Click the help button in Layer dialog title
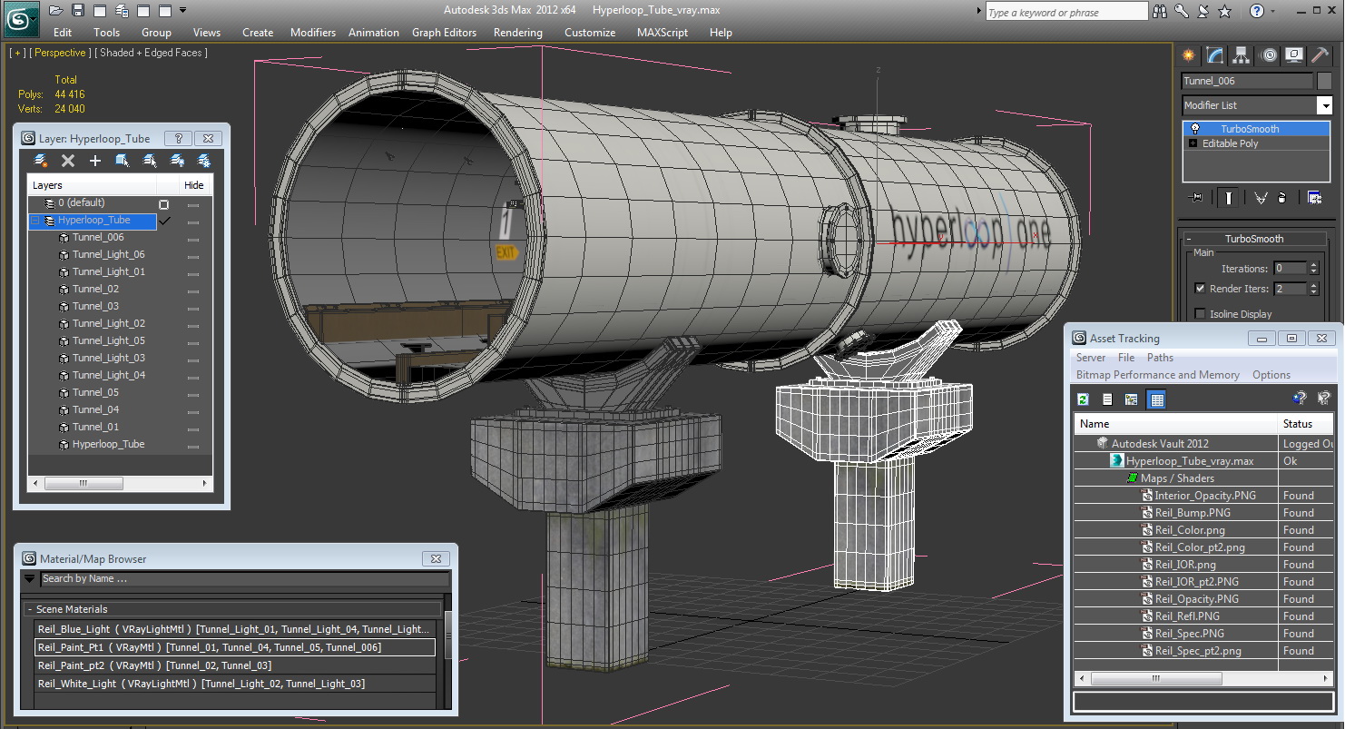 (x=178, y=139)
